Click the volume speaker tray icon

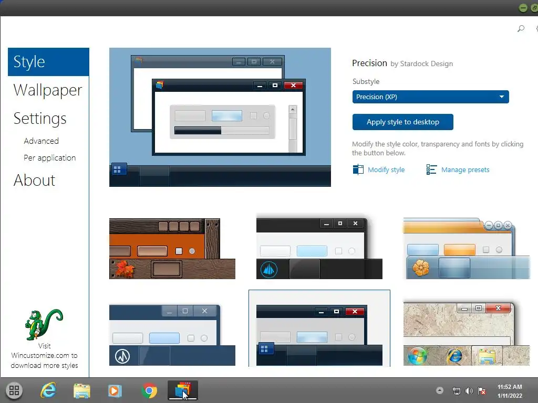coord(469,391)
